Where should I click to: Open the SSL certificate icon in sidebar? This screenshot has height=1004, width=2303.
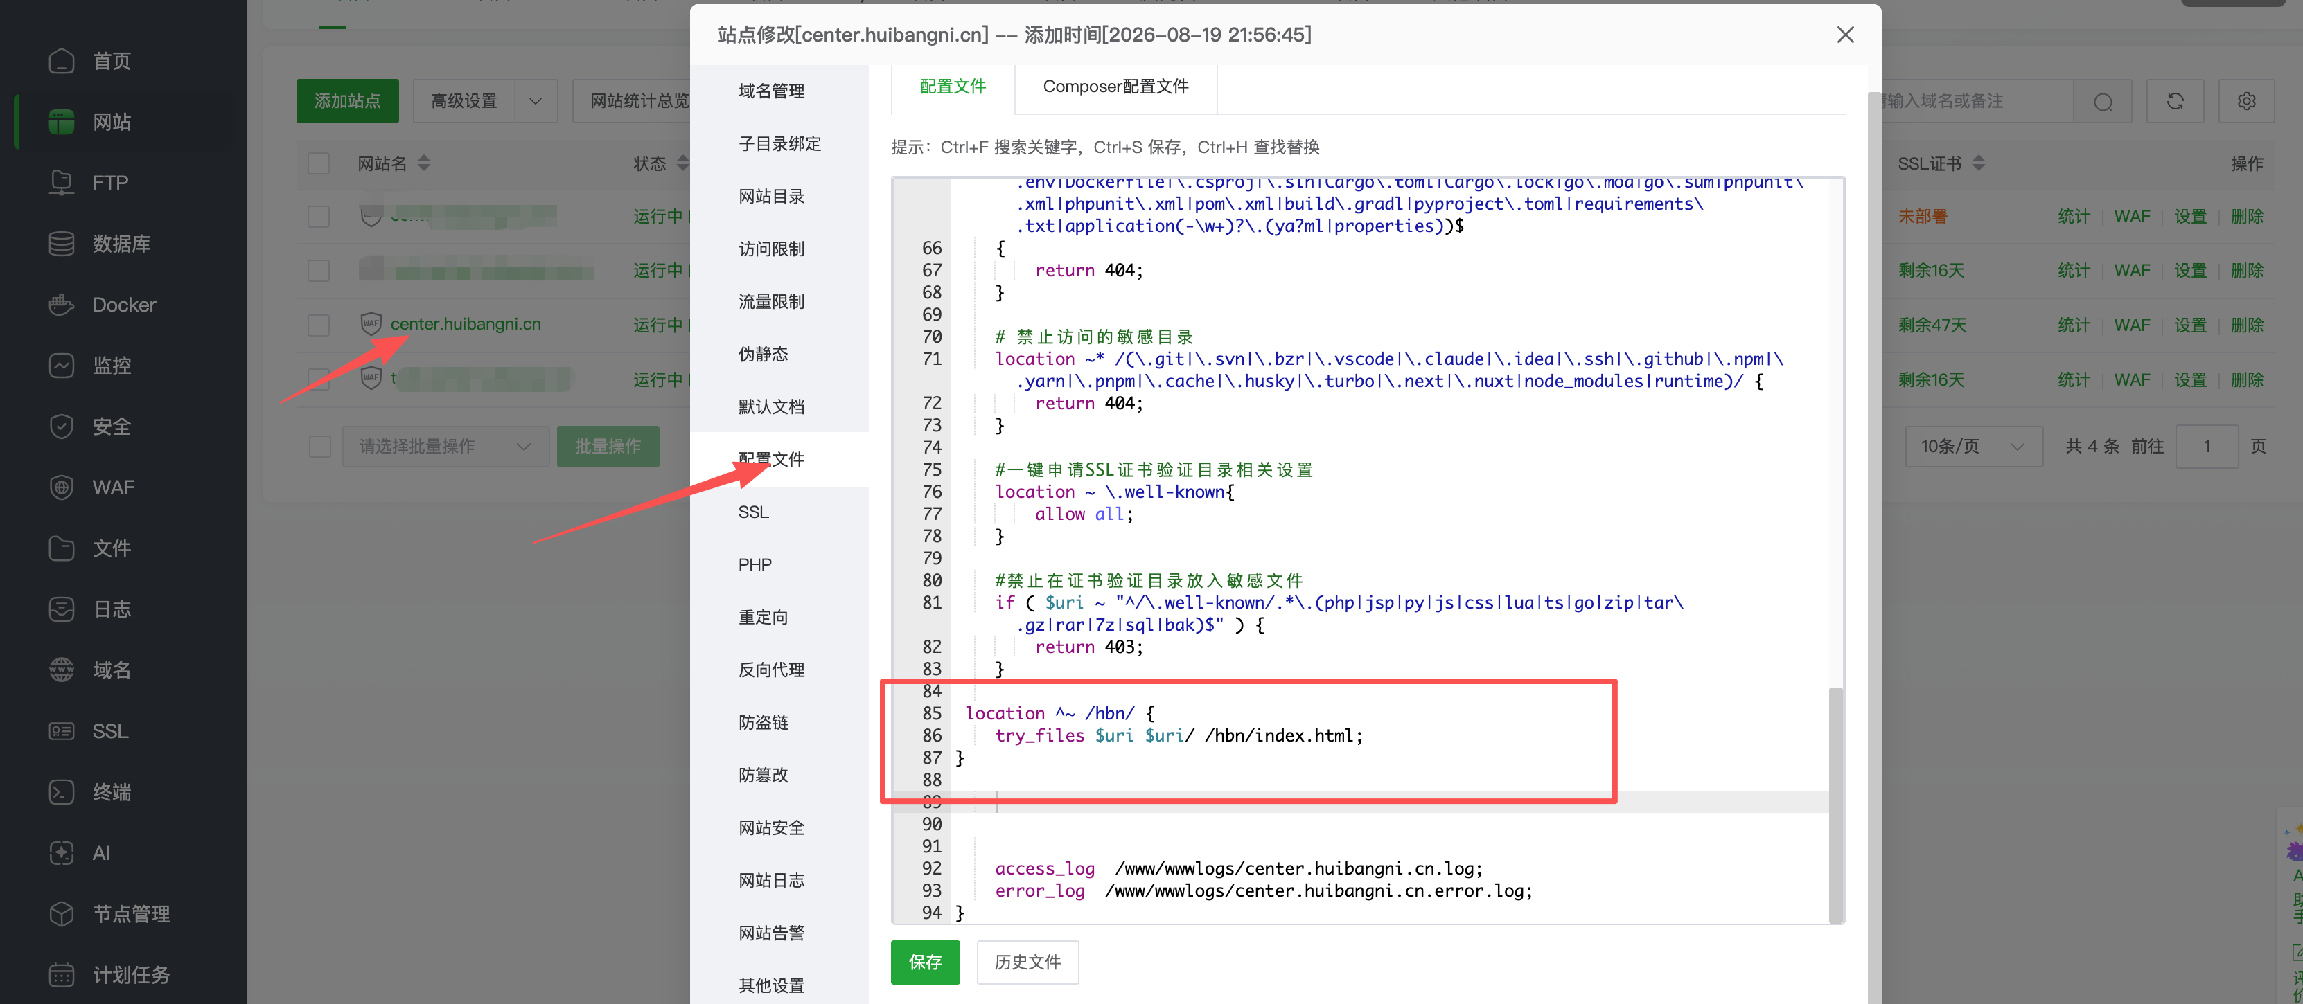coord(62,730)
